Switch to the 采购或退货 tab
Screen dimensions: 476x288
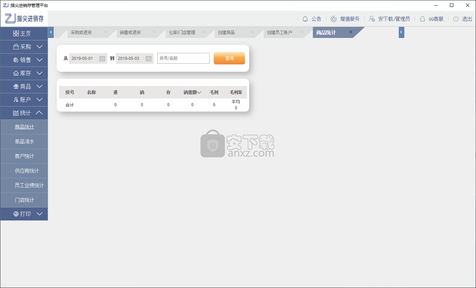[x=81, y=32]
